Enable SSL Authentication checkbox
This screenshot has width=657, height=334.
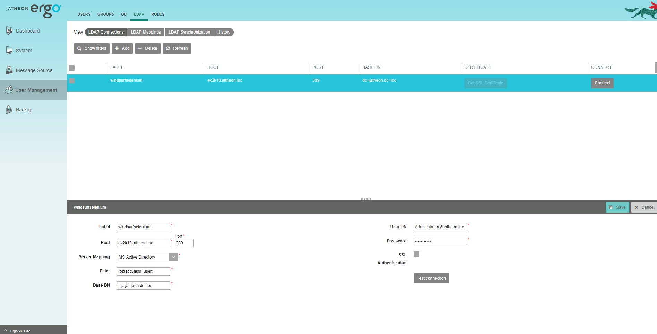click(x=416, y=254)
